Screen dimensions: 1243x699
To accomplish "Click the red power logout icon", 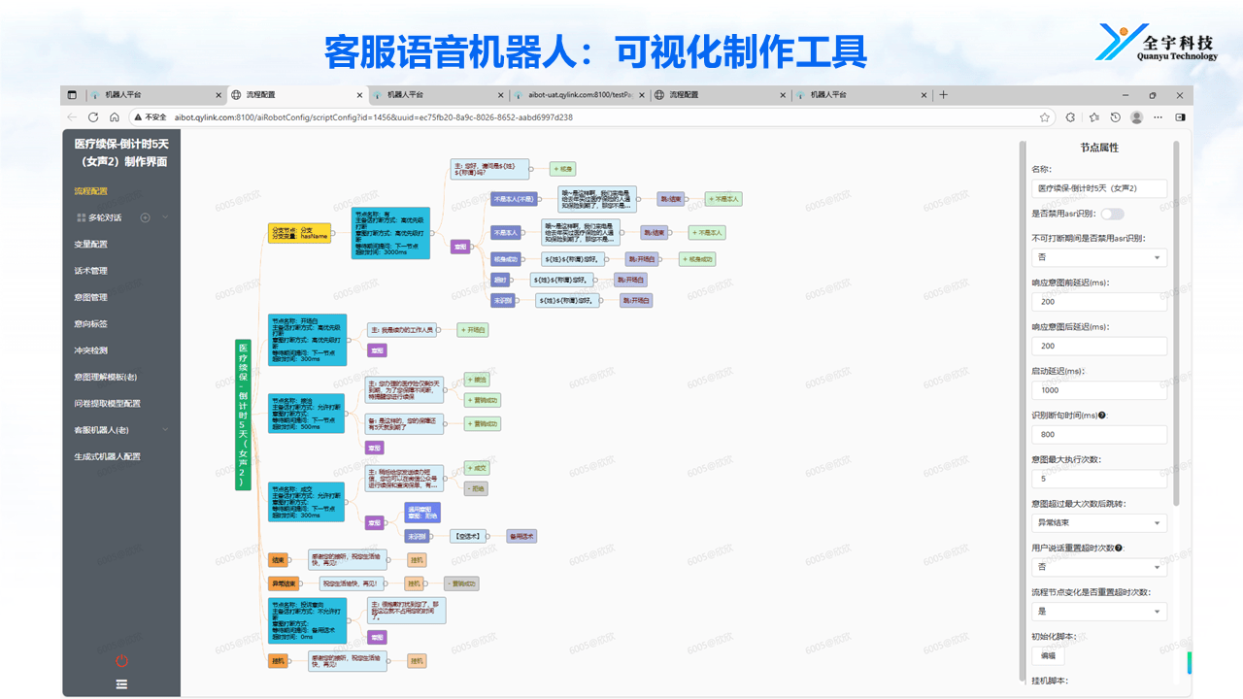I will pos(121,661).
